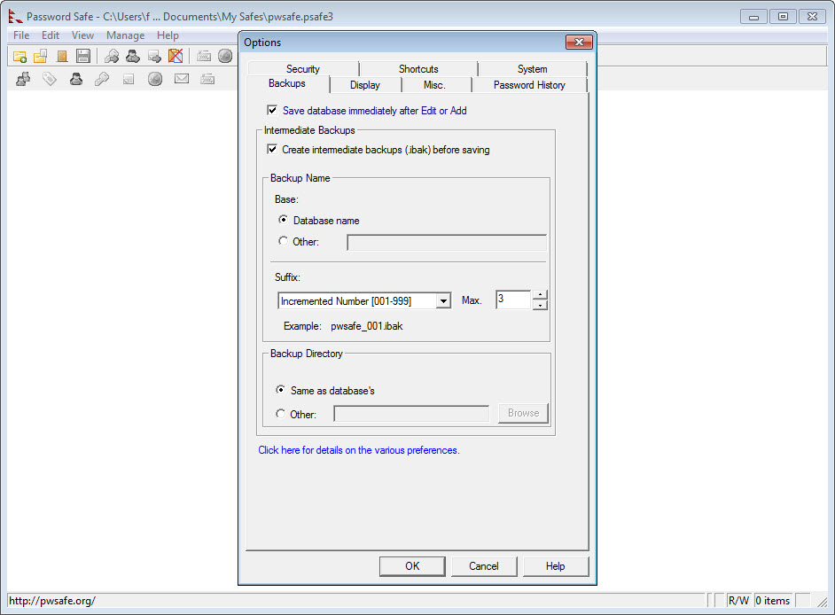Viewport: 835px width, 615px height.
Task: Decrease the Max backups spinner value
Action: click(540, 305)
